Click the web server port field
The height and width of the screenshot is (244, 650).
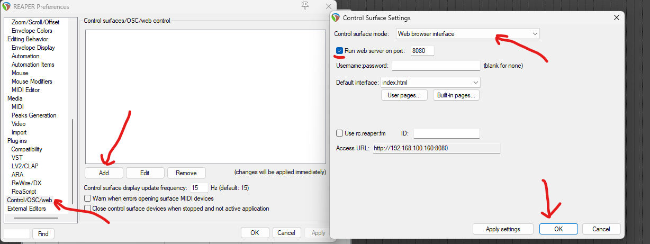point(422,51)
